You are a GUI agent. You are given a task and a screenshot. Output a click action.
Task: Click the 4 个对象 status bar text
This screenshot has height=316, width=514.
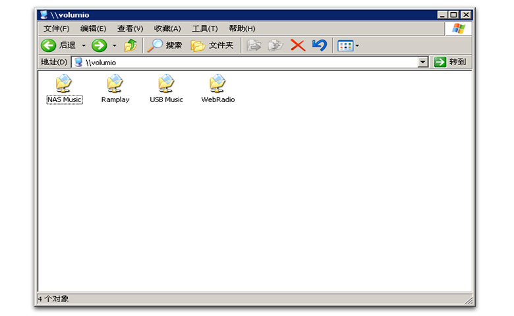53,299
